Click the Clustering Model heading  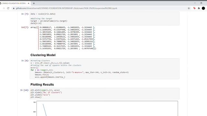[43, 55]
